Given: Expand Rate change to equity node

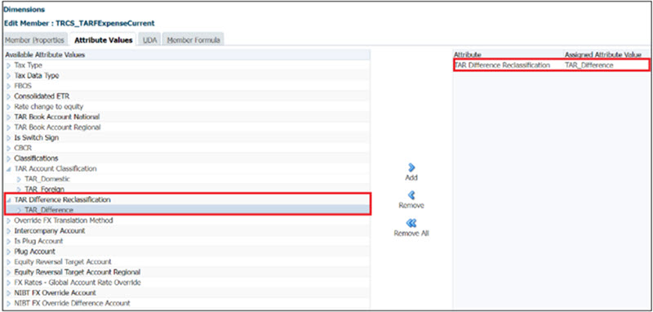Looking at the screenshot, I should tap(9, 107).
